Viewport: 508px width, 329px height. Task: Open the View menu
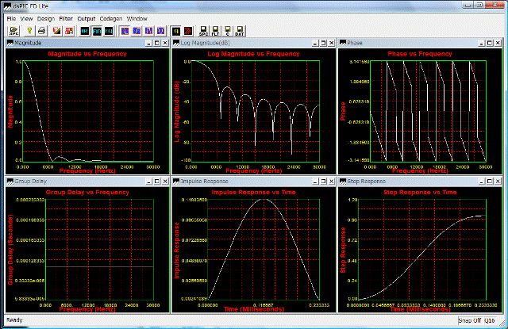[x=27, y=17]
